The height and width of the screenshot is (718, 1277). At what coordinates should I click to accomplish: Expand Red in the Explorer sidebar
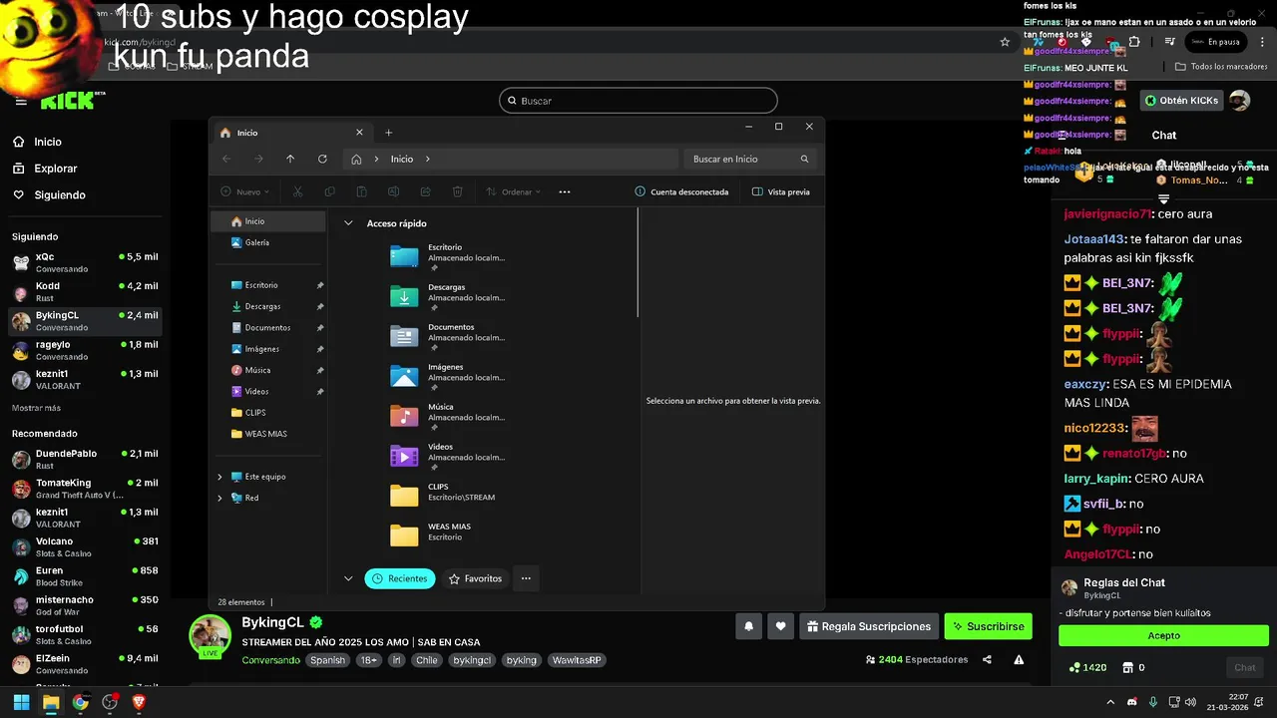point(219,498)
